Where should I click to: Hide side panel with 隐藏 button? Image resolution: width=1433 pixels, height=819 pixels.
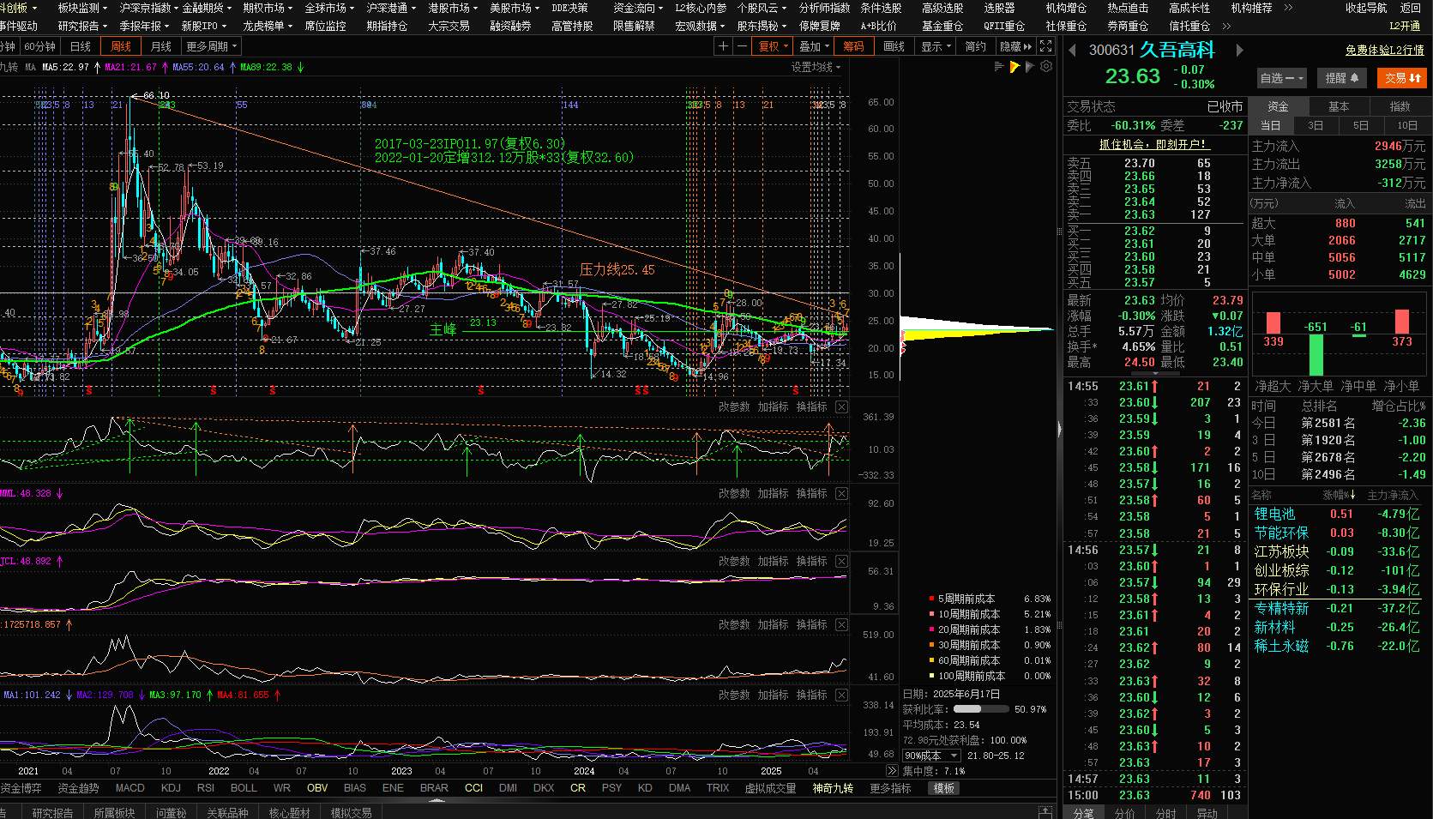coord(1016,46)
